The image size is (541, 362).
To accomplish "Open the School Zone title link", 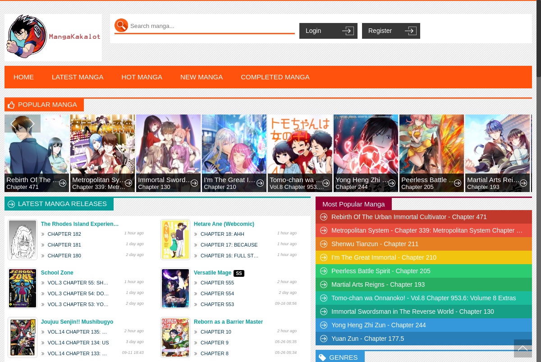I will pyautogui.click(x=57, y=273).
